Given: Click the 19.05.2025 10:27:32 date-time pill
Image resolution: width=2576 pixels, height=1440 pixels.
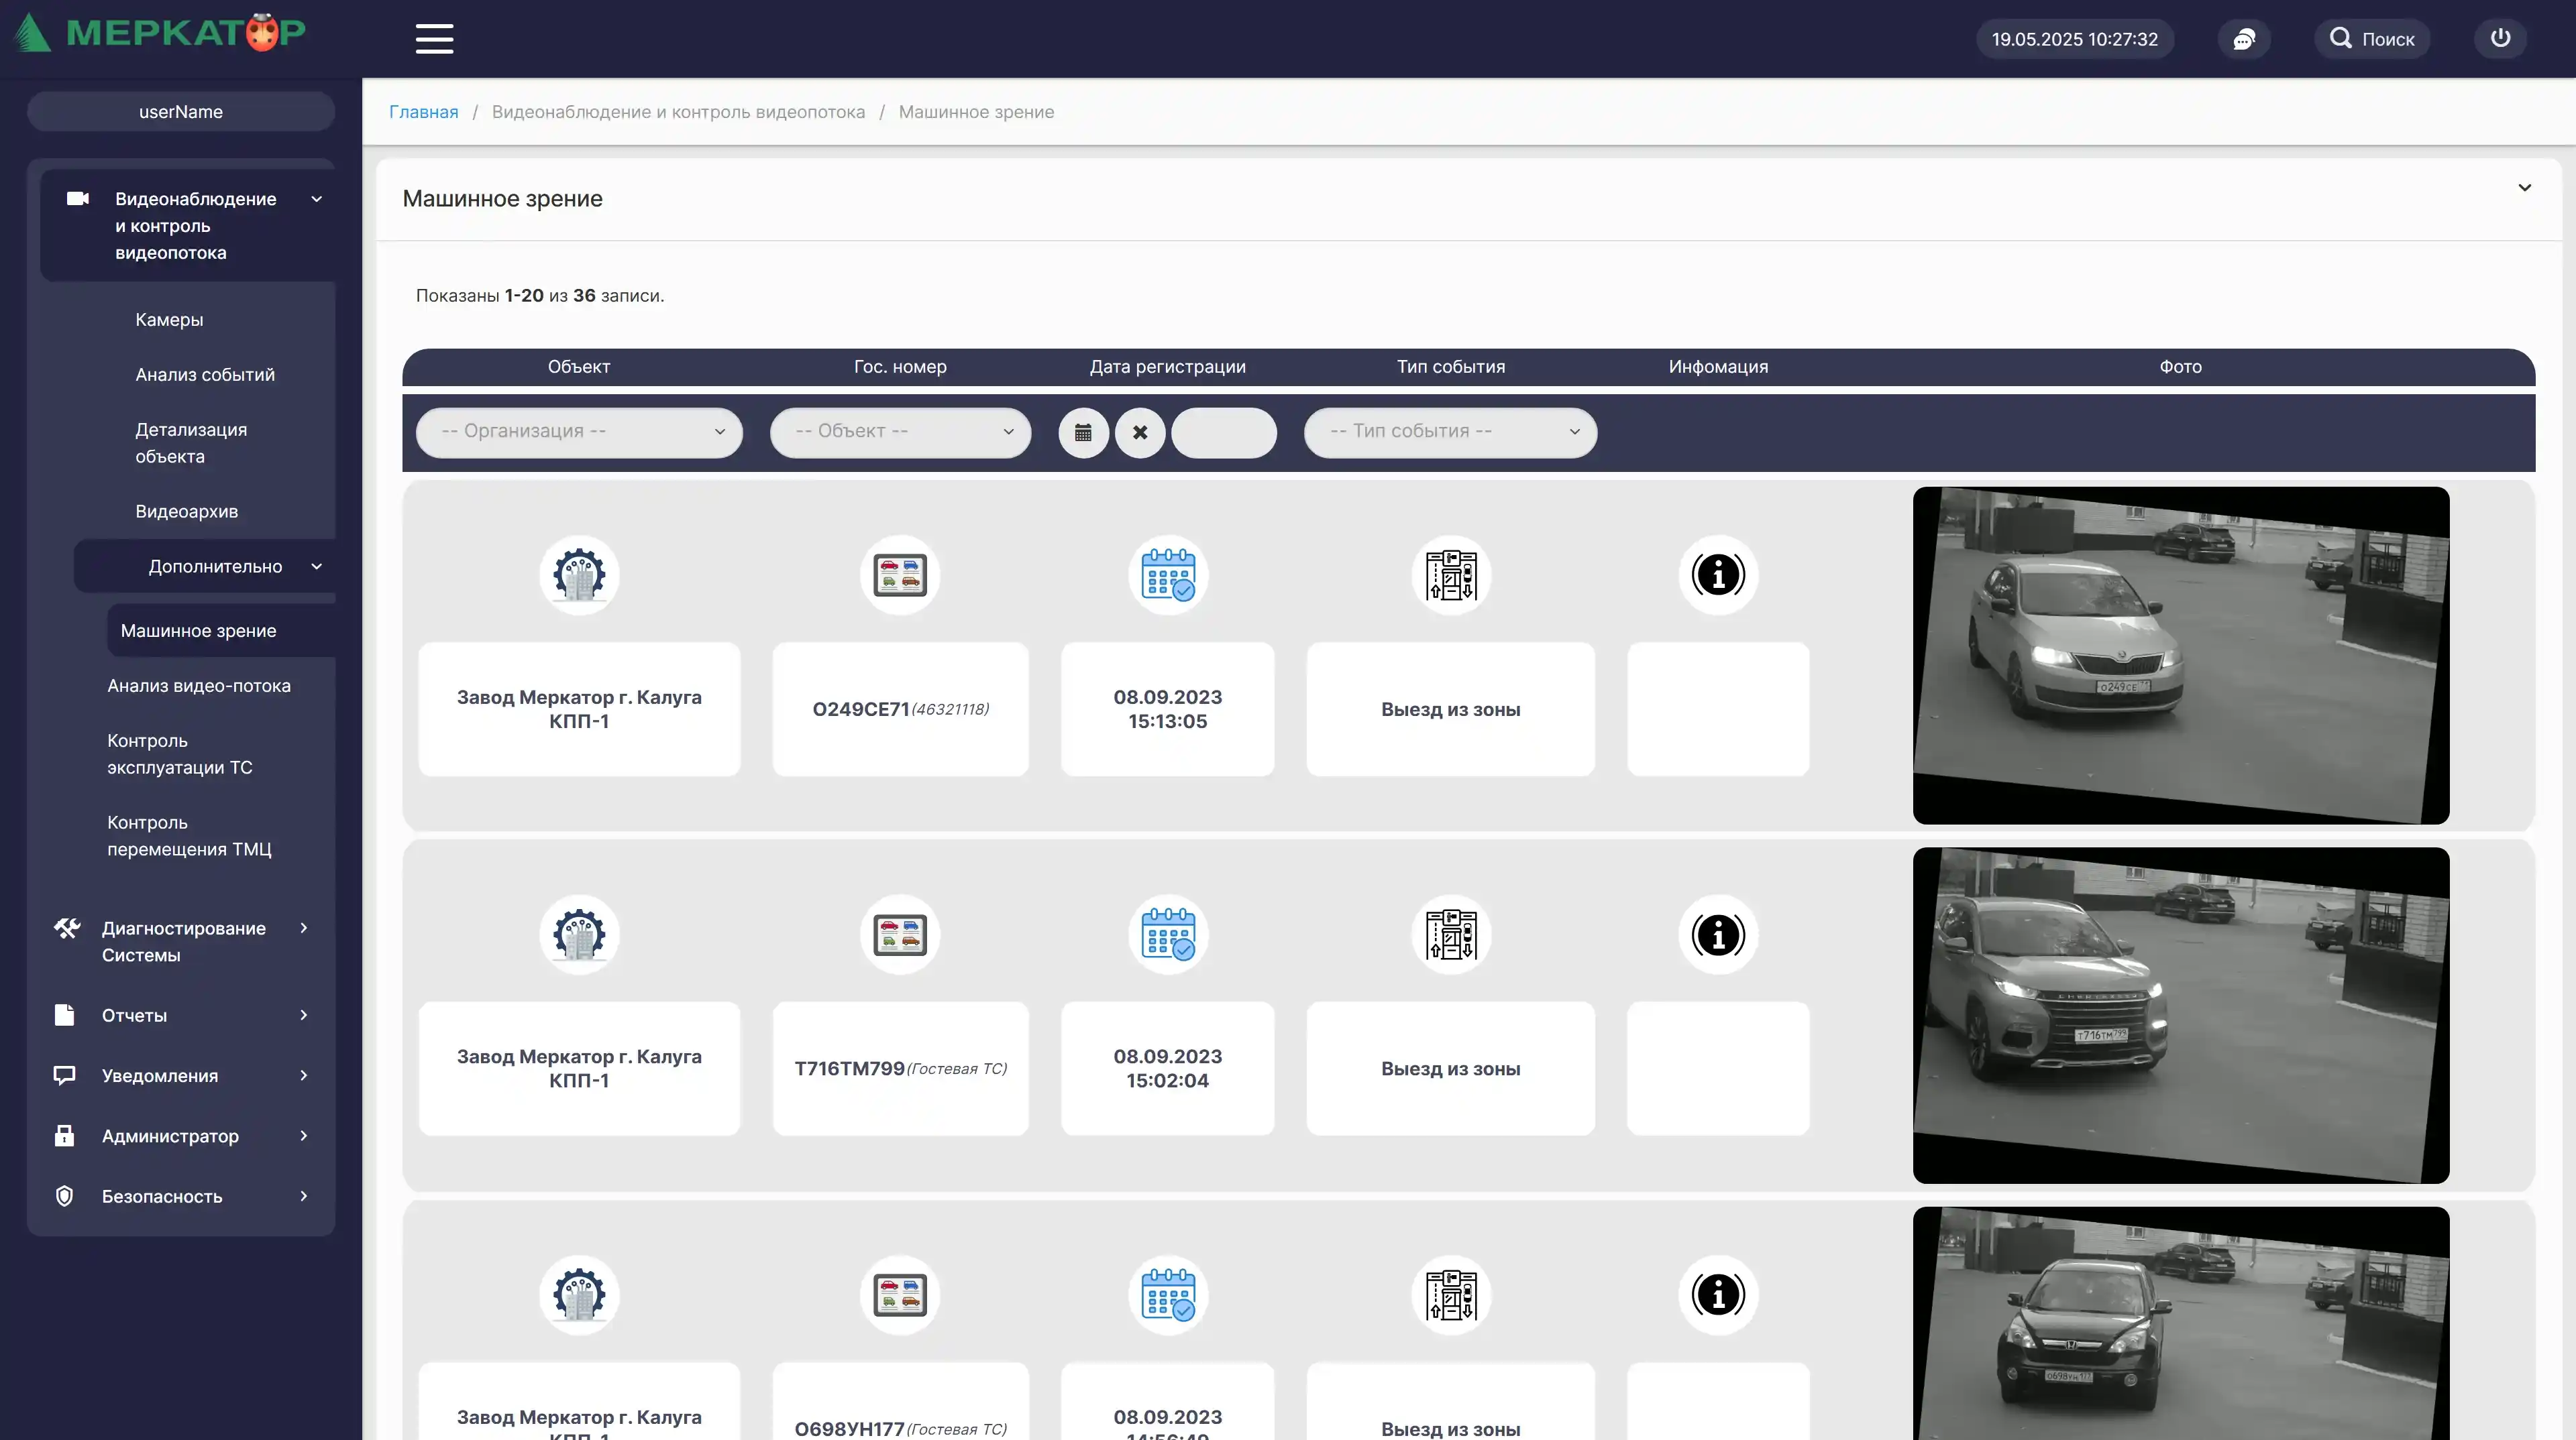Looking at the screenshot, I should point(2074,39).
